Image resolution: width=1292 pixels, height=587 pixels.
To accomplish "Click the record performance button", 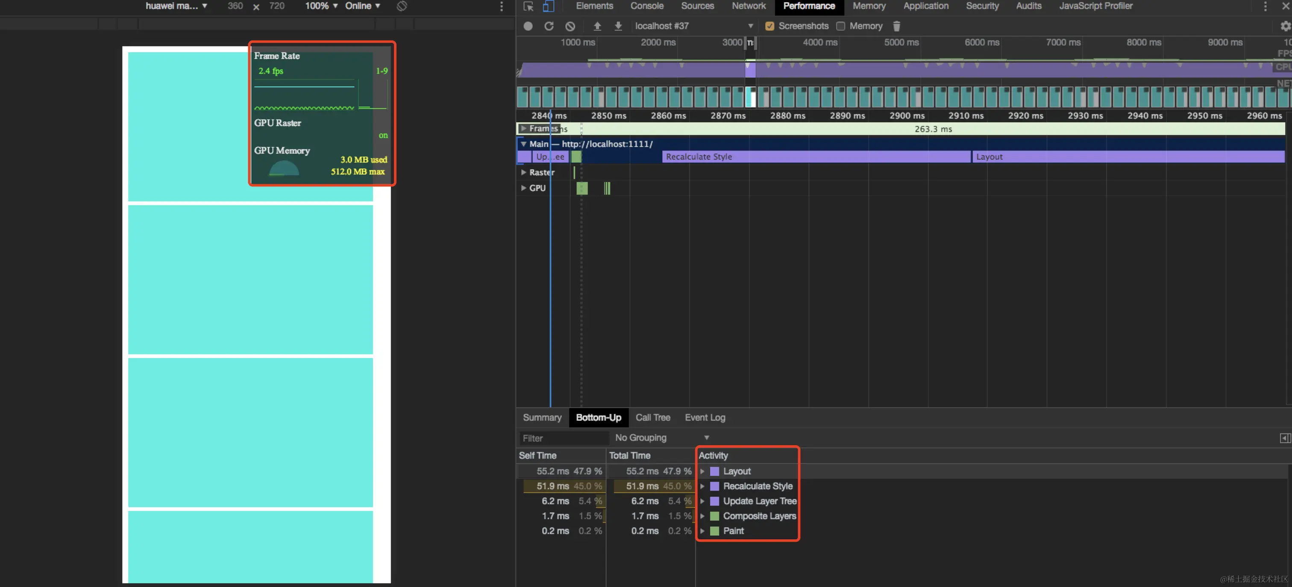I will pyautogui.click(x=528, y=26).
